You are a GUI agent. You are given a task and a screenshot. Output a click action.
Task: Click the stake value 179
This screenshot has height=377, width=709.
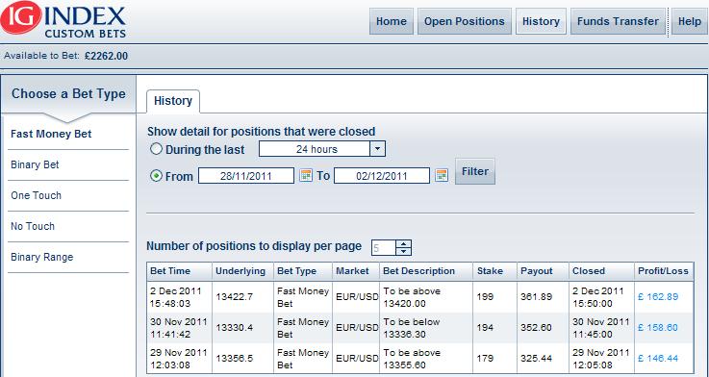point(485,359)
